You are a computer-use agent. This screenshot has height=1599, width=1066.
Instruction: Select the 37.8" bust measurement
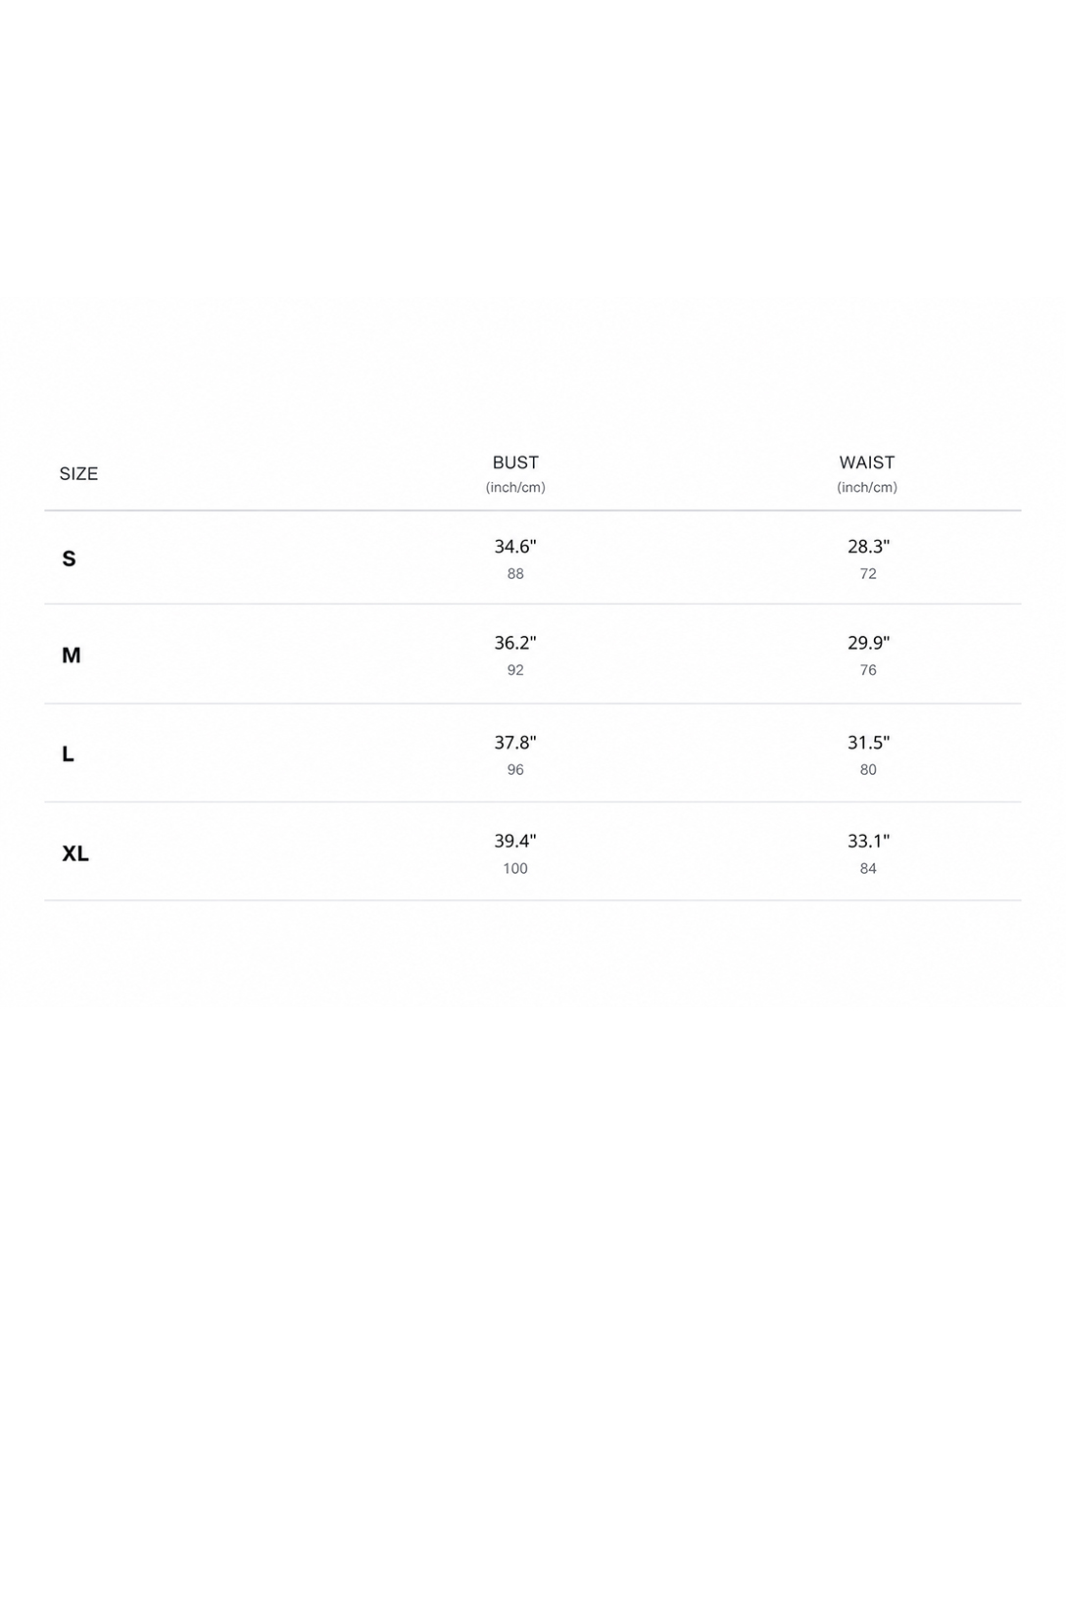[515, 743]
